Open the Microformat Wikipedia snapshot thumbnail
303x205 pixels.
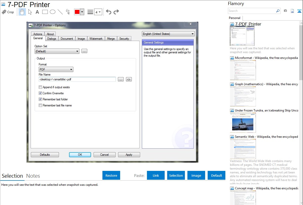pyautogui.click(x=243, y=70)
